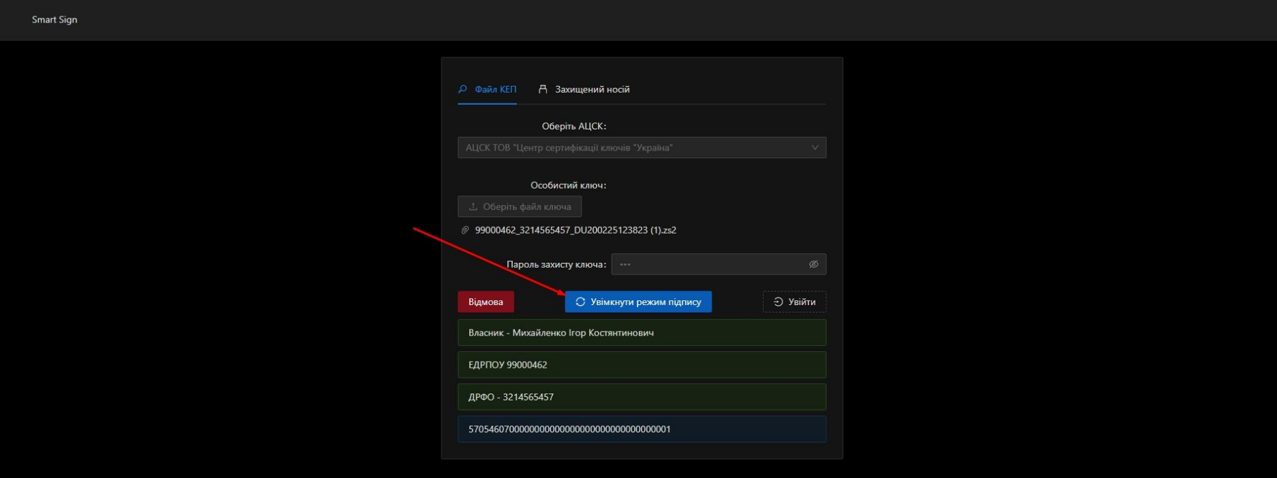Image resolution: width=1277 pixels, height=478 pixels.
Task: Click the sync icon in the blue sign-mode button
Action: tap(580, 302)
